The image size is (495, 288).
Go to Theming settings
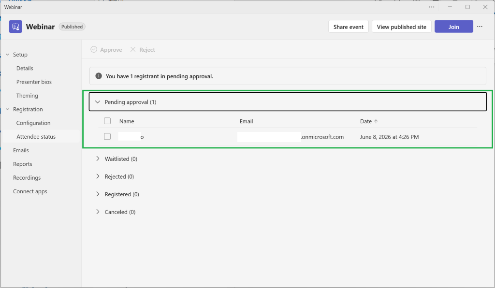tap(27, 96)
